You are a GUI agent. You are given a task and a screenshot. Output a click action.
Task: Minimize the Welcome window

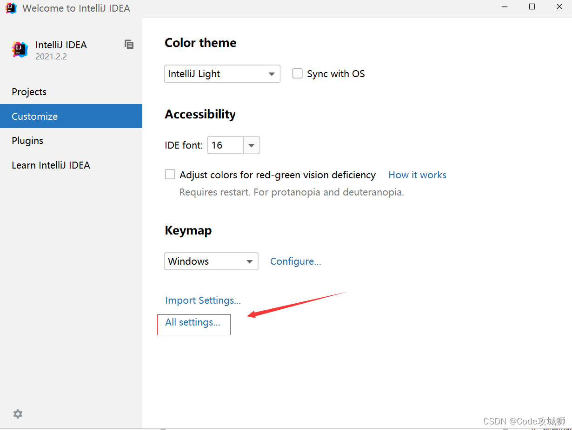click(x=505, y=7)
